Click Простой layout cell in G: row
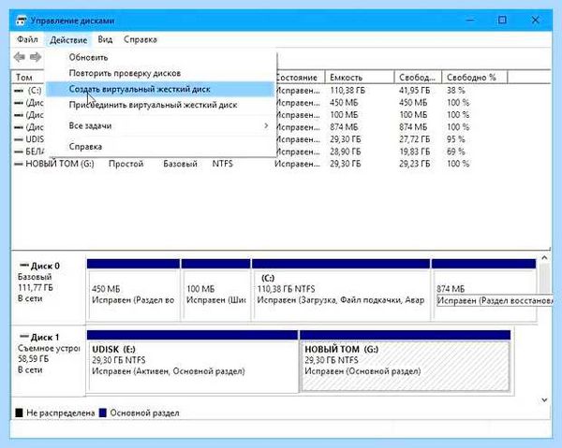The width and height of the screenshot is (562, 448). [x=126, y=164]
